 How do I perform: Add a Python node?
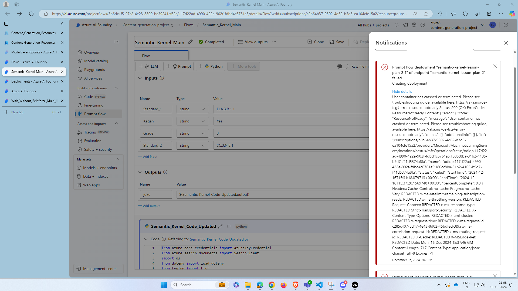pyautogui.click(x=211, y=66)
